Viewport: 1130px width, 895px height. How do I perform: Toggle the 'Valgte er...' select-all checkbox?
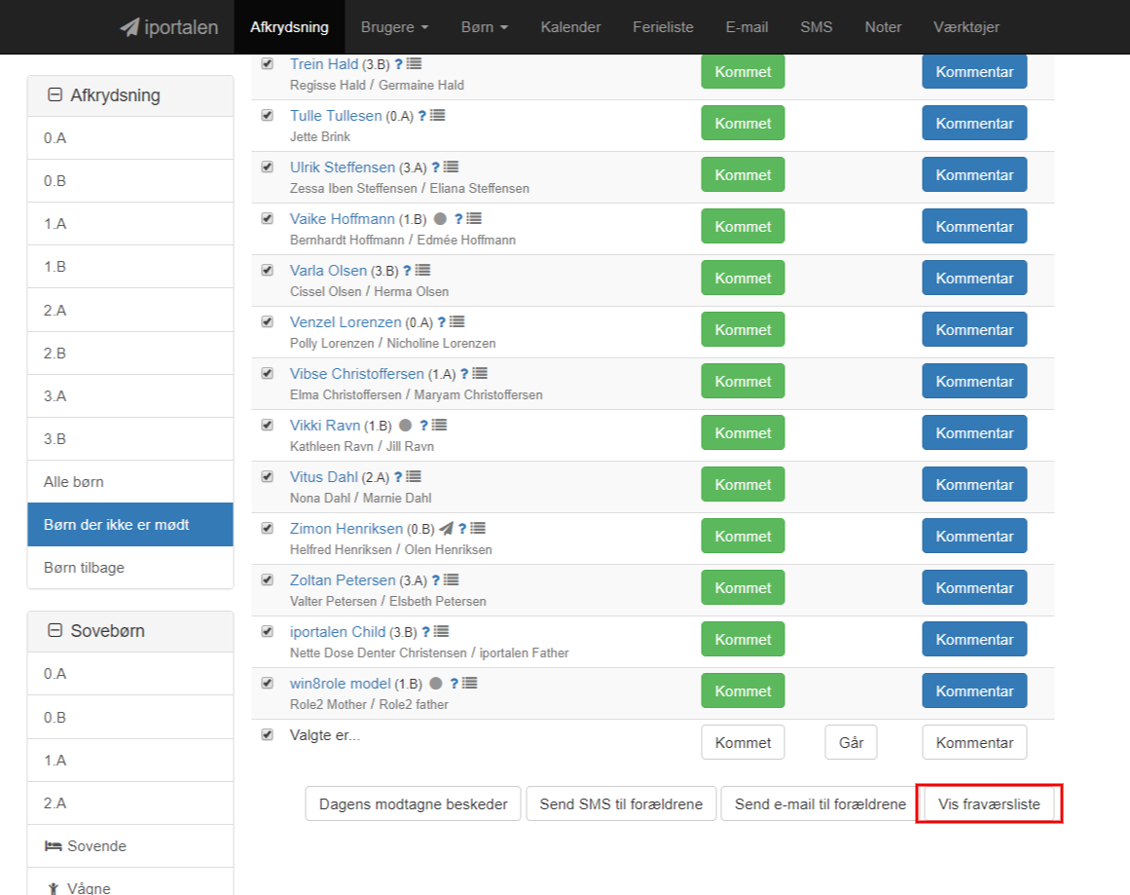[268, 735]
